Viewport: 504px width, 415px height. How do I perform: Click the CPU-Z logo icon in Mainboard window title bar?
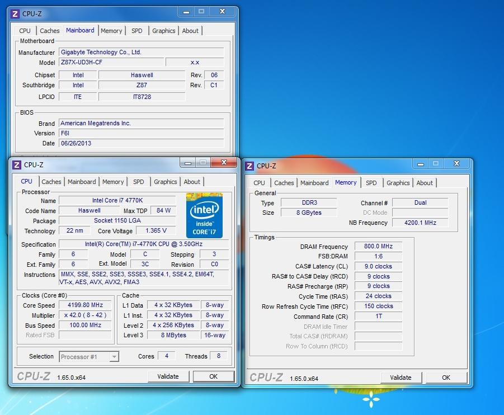tap(15, 14)
